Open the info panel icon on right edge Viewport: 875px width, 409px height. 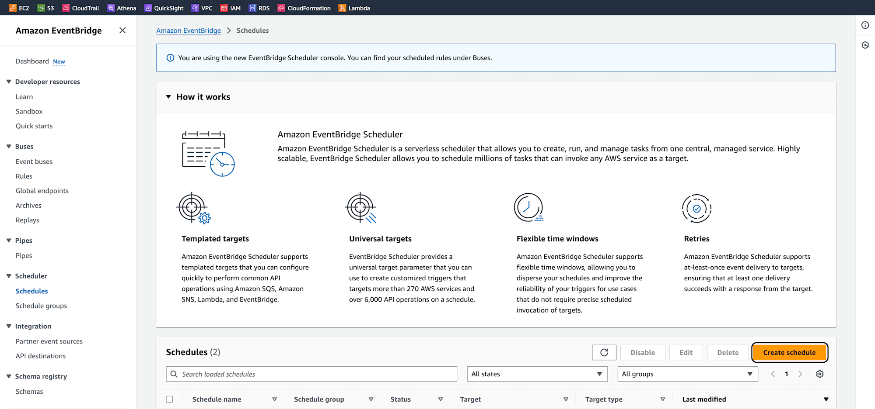[x=865, y=25]
